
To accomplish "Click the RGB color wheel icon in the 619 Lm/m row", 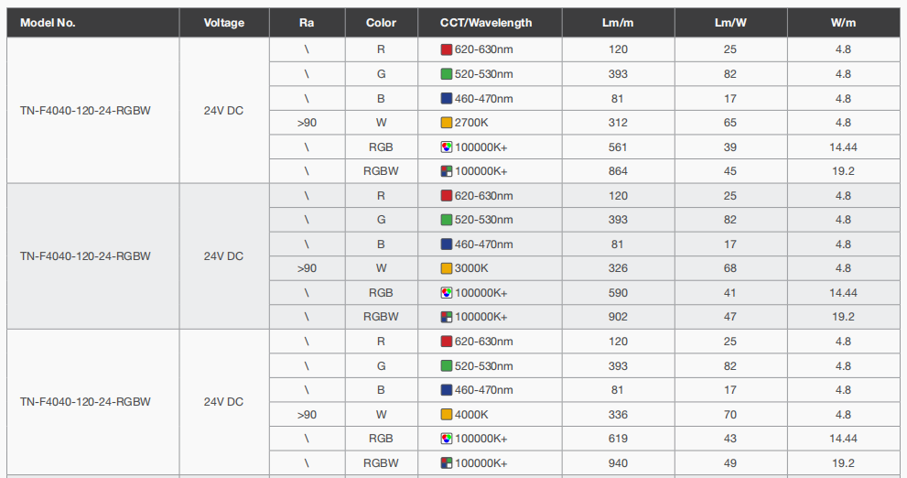I will pos(447,439).
